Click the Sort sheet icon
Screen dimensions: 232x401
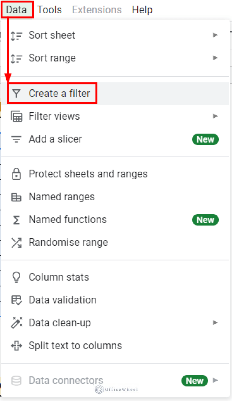tap(17, 35)
